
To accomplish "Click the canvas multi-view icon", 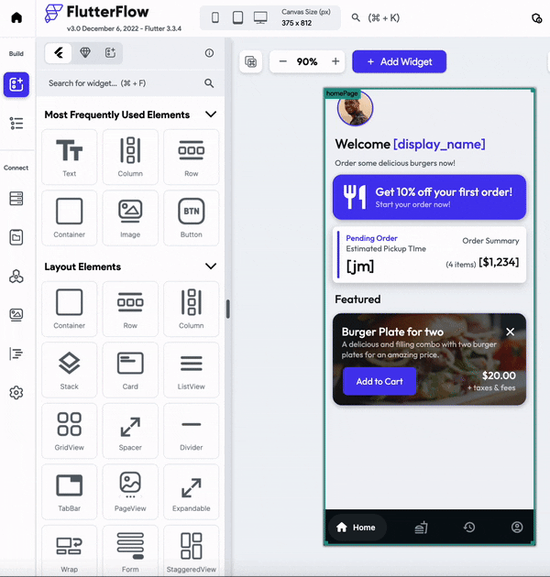I will point(251,61).
